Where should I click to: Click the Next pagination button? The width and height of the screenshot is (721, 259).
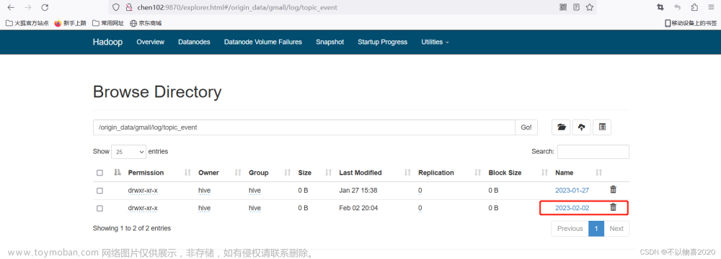click(616, 228)
